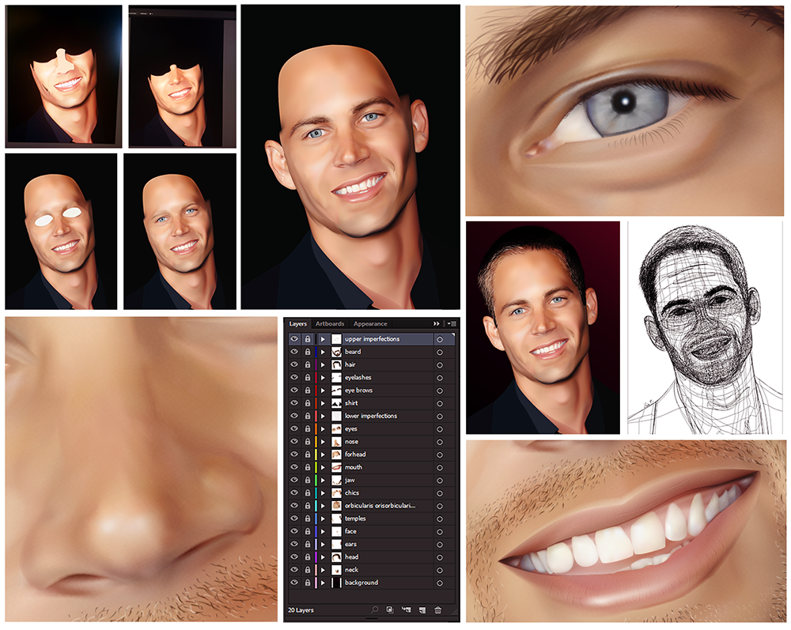Viewport: 791px width, 630px height.
Task: Click the '20 Layers' count text
Action: (x=301, y=609)
